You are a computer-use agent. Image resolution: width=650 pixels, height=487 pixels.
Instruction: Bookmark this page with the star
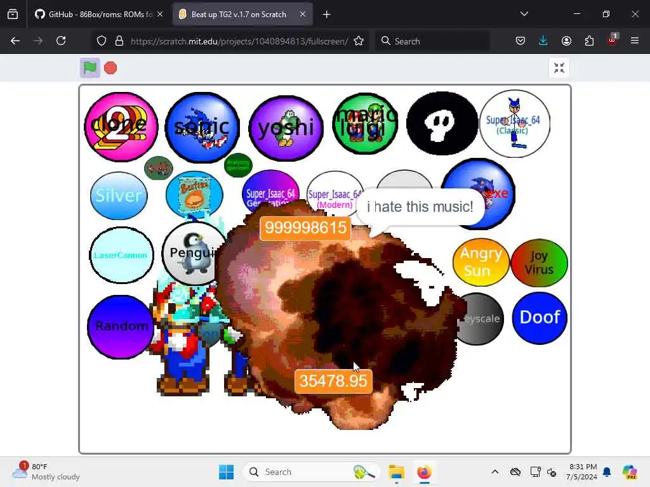(x=359, y=41)
